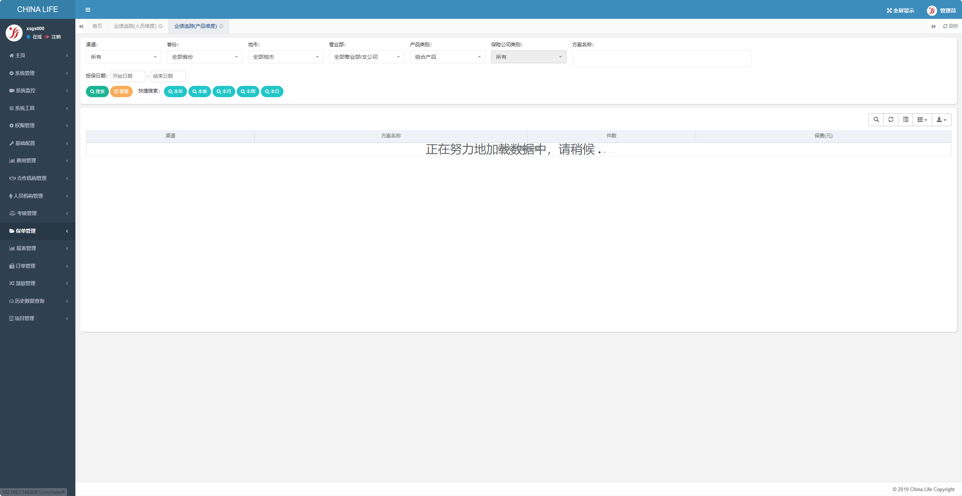Viewport: 962px width, 496px height.
Task: Open the 管理员 user menu
Action: pyautogui.click(x=941, y=11)
